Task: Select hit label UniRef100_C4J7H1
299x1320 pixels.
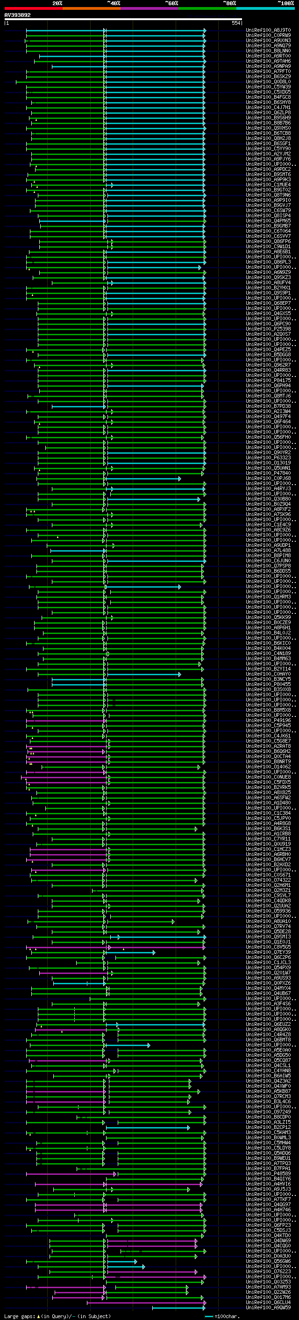Action: [268, 108]
